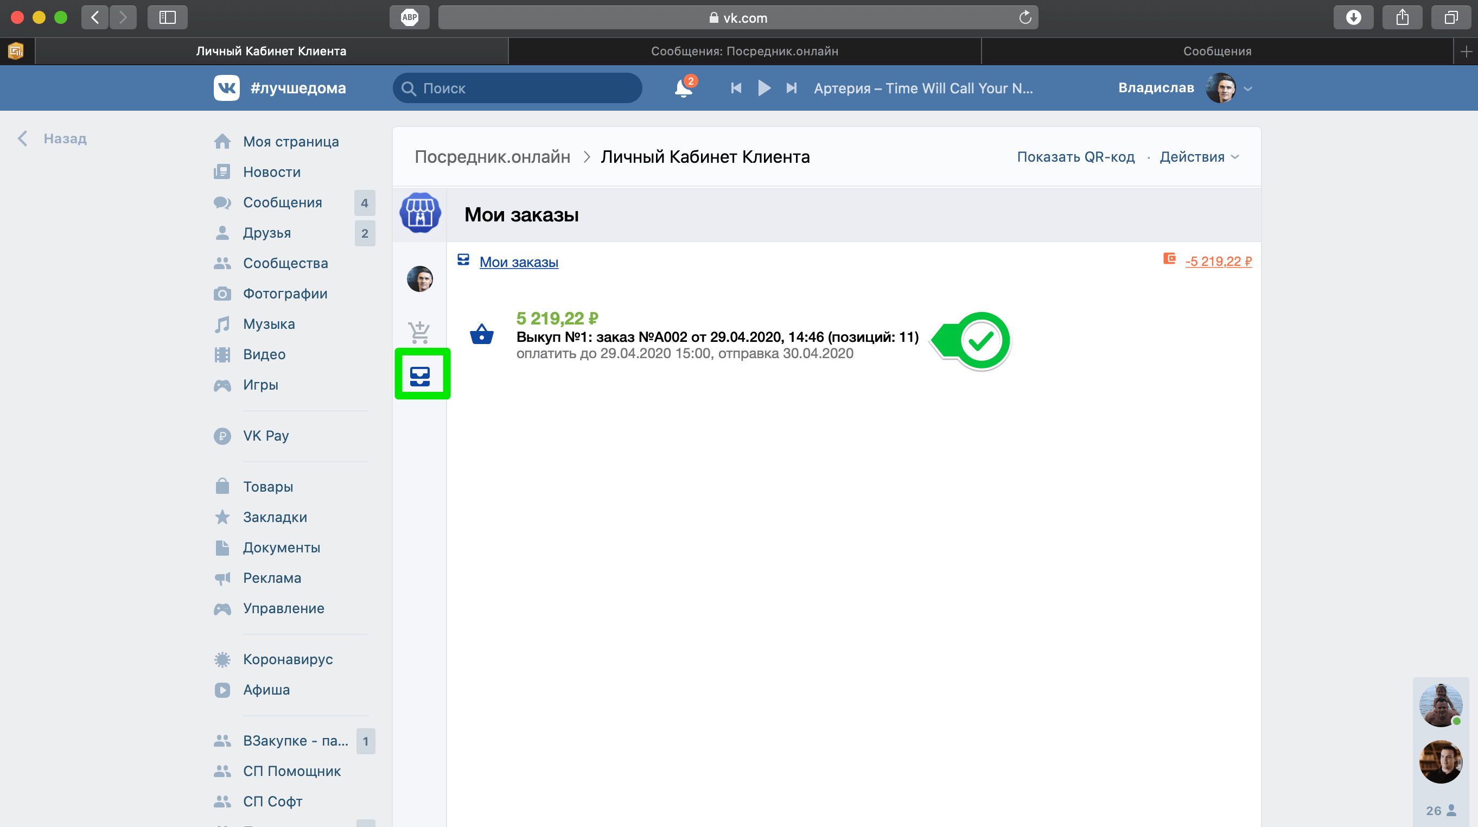Play the Артерия track
This screenshot has width=1478, height=827.
coord(763,88)
